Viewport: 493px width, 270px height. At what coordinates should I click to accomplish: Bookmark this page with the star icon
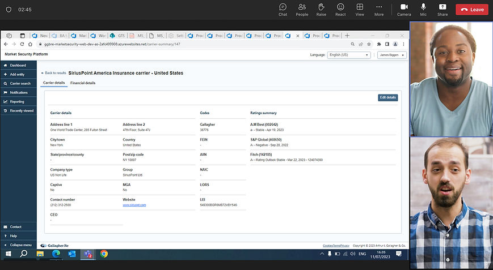coord(369,44)
